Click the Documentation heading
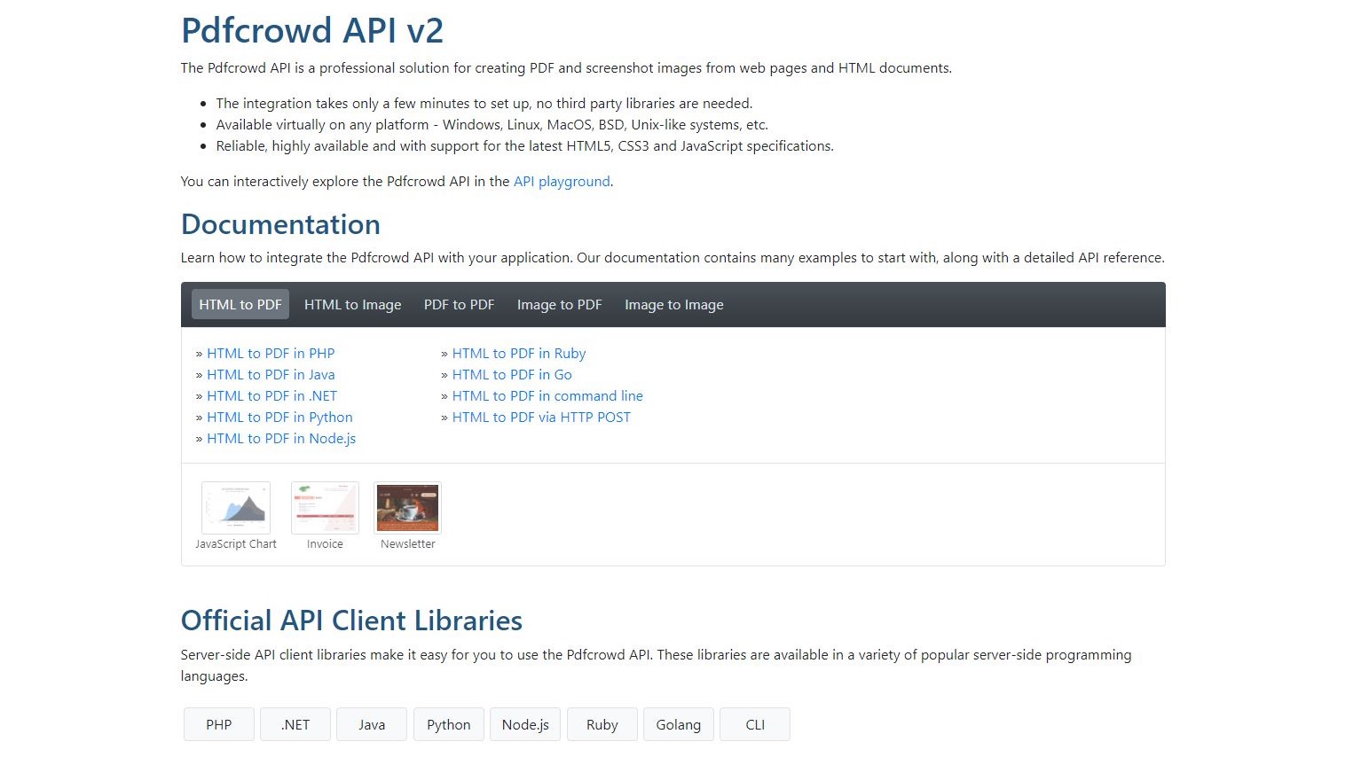 tap(280, 224)
